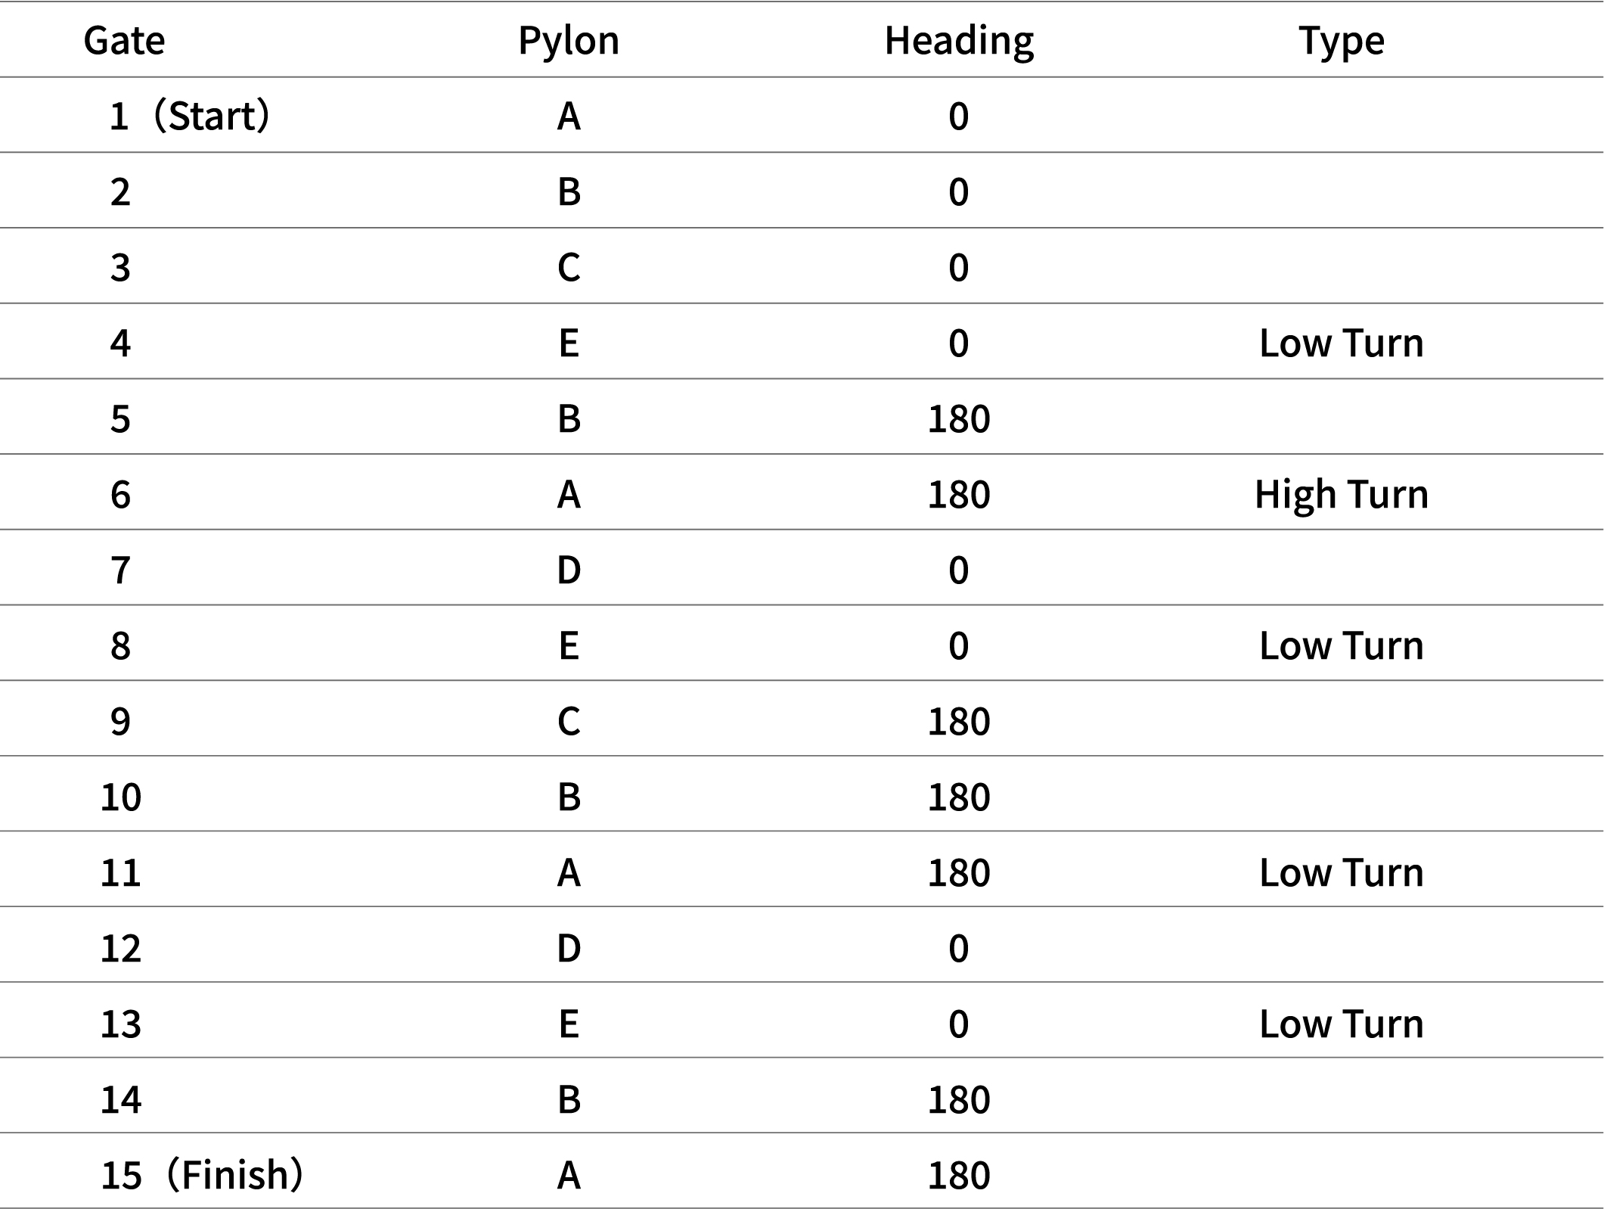This screenshot has width=1604, height=1209.
Task: Select pylon C in gate 3 row
Action: pyautogui.click(x=569, y=267)
